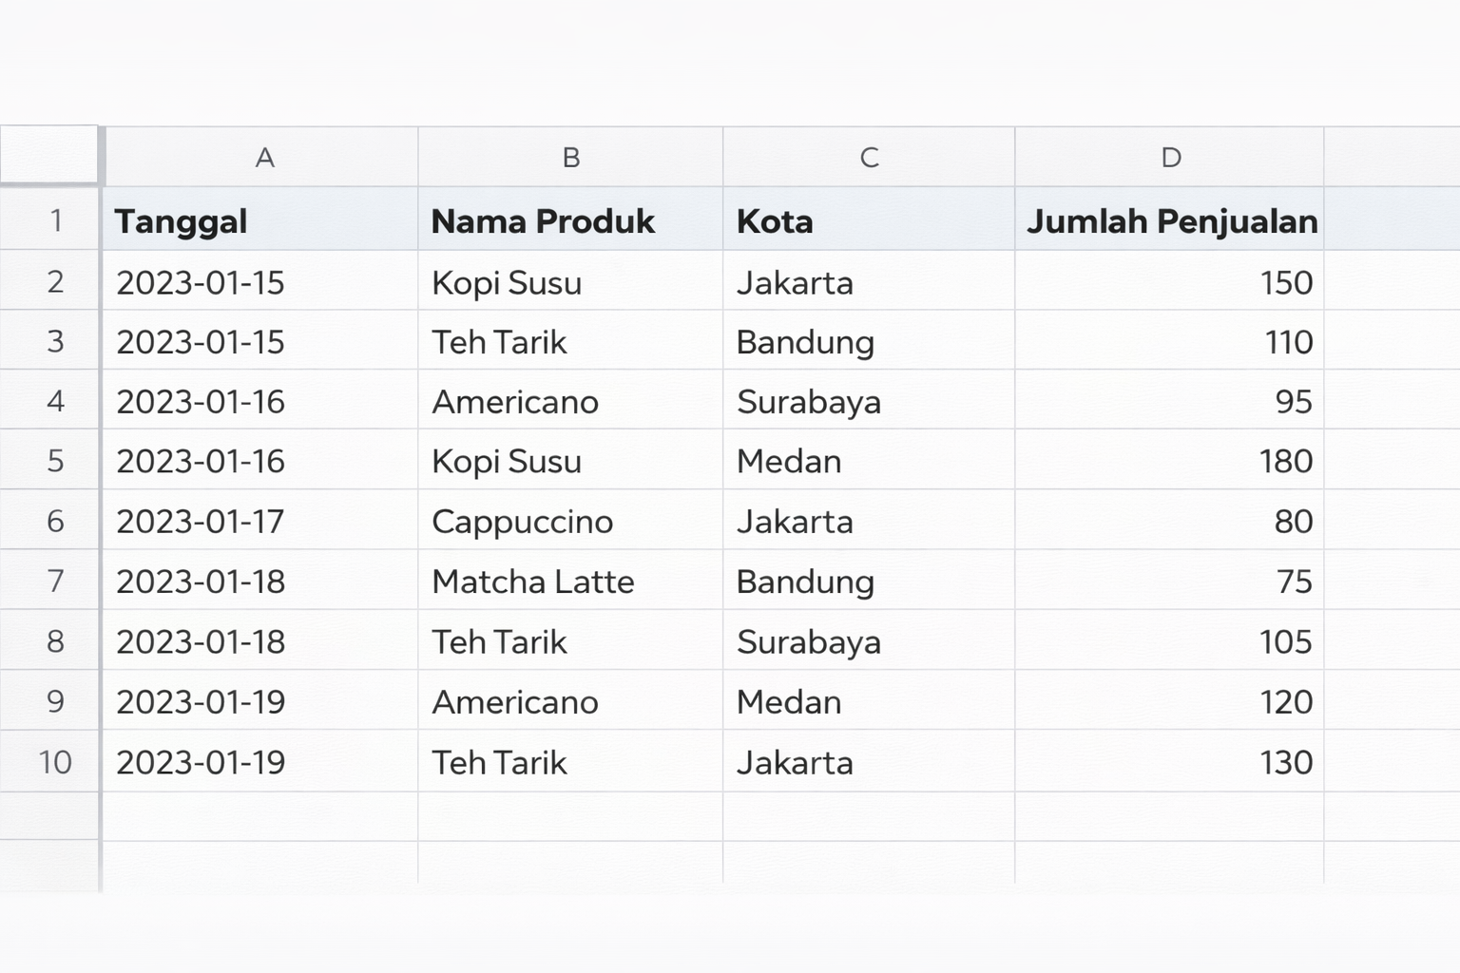Select column A header

(x=263, y=158)
